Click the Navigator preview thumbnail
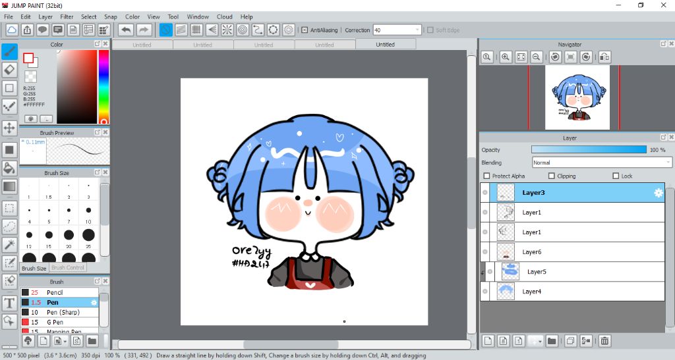This screenshot has height=360, width=675. 577,97
